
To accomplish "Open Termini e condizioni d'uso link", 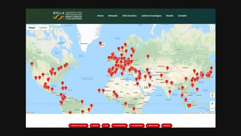I will 208,113.
